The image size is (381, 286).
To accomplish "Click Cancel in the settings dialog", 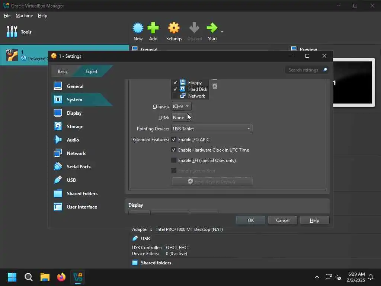I will [283, 220].
